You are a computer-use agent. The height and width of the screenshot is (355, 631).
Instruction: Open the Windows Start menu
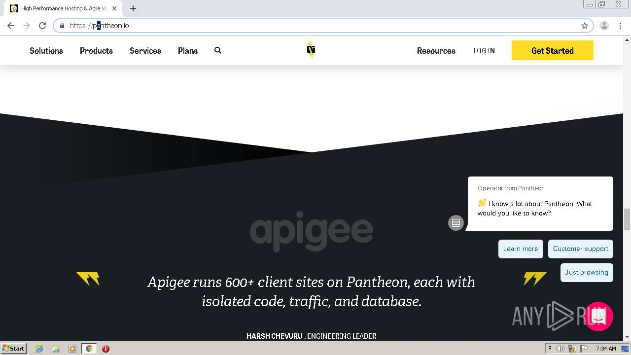pos(13,348)
